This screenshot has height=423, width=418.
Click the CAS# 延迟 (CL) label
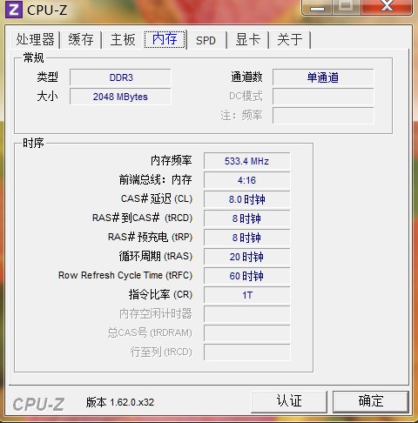(x=157, y=198)
